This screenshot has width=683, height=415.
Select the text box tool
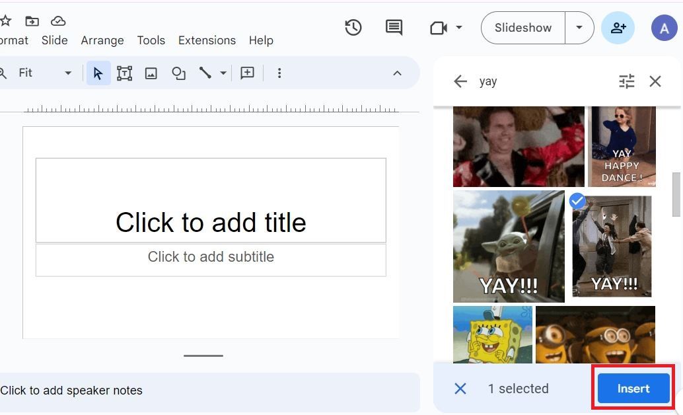(x=124, y=73)
